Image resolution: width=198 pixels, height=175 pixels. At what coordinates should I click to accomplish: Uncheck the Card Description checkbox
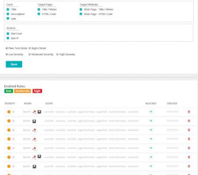coord(8,14)
